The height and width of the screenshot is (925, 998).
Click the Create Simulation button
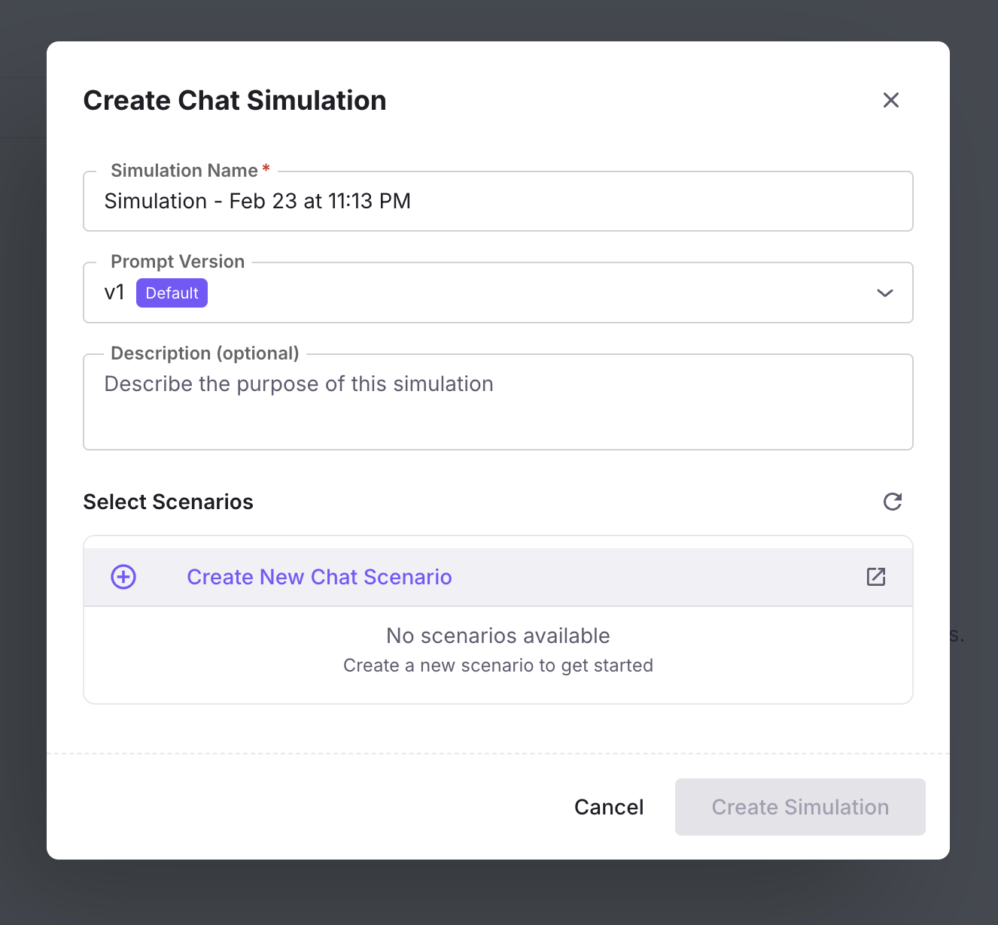point(800,806)
